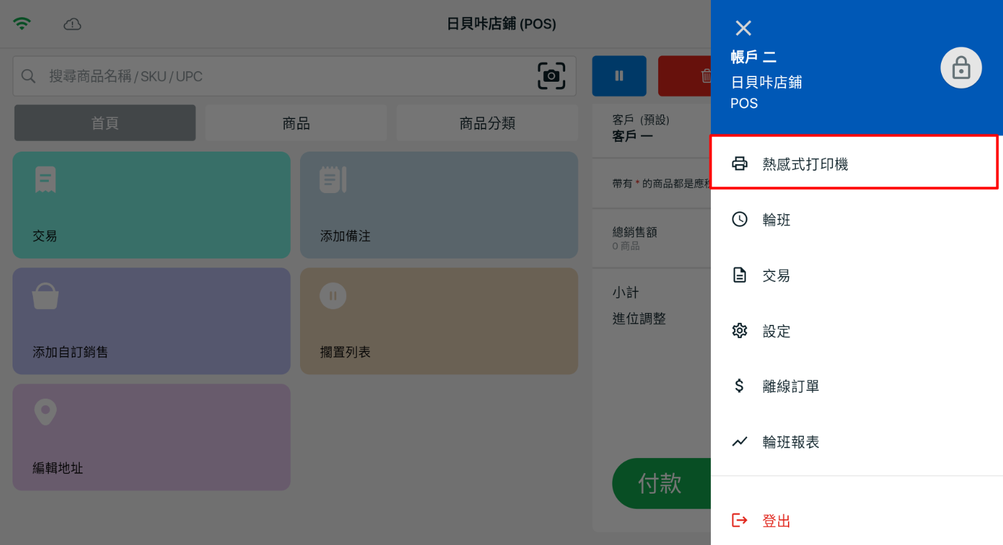
Task: Click the product search input field
Action: coord(284,76)
